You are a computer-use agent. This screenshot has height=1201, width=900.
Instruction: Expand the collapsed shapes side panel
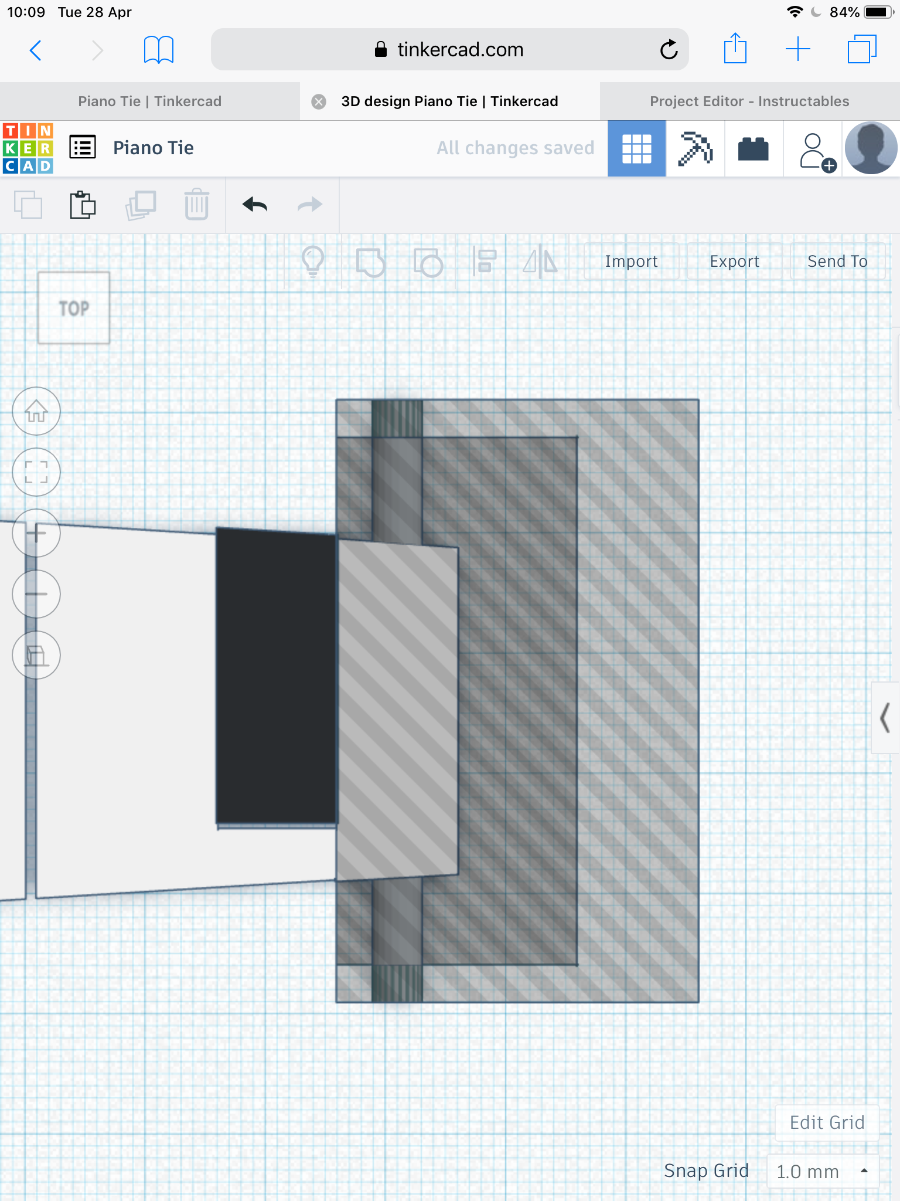(x=885, y=718)
